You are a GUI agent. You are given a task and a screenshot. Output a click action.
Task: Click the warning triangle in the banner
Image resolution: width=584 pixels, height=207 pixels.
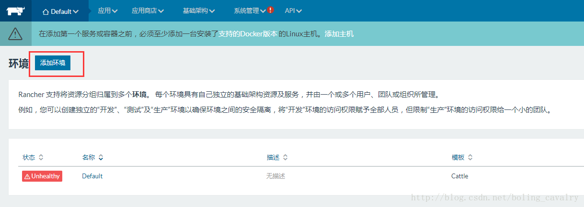tap(16, 33)
